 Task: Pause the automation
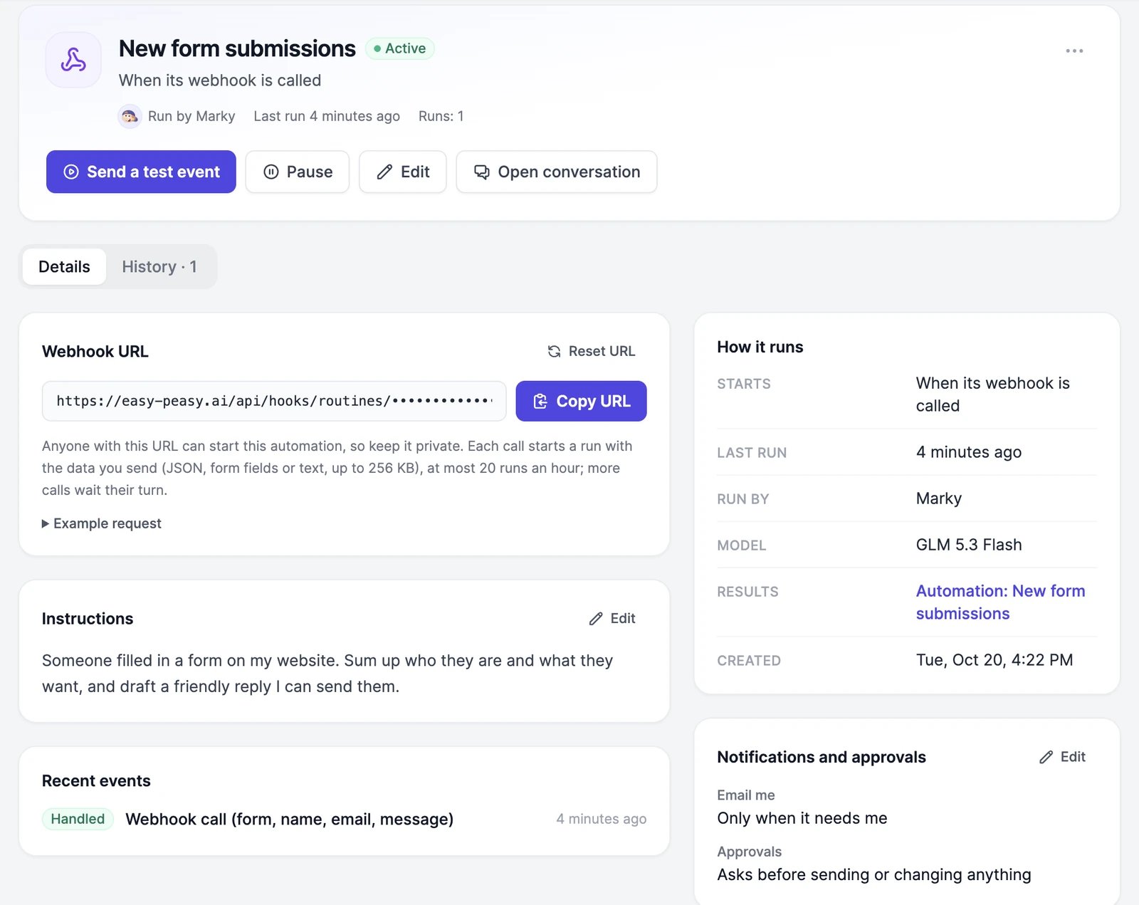298,172
